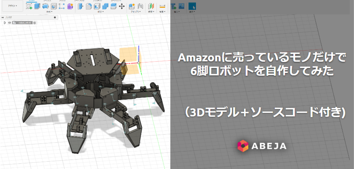
Task: Open the 検査 dropdown menu
Action: pyautogui.click(x=163, y=12)
